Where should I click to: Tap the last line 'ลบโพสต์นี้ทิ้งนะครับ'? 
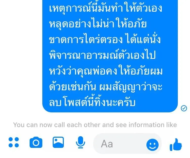tap(92, 102)
